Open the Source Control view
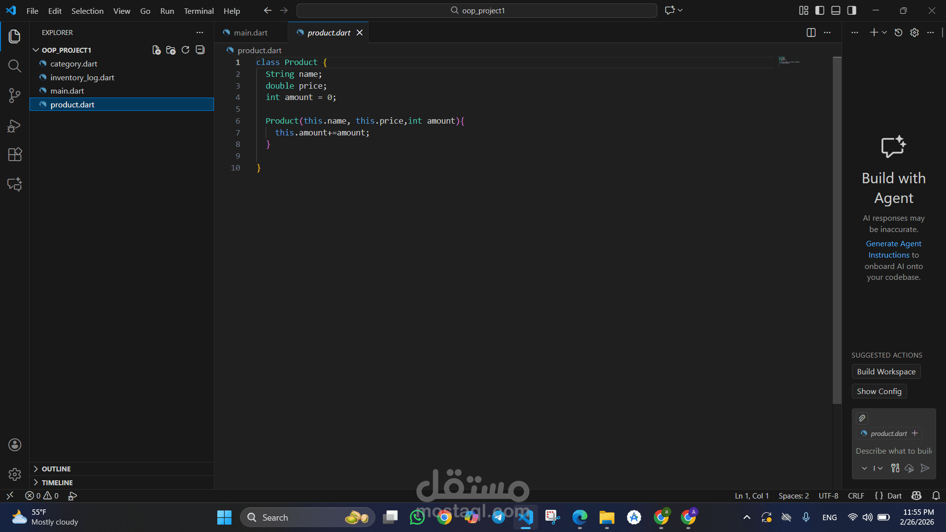This screenshot has height=532, width=946. pyautogui.click(x=14, y=96)
